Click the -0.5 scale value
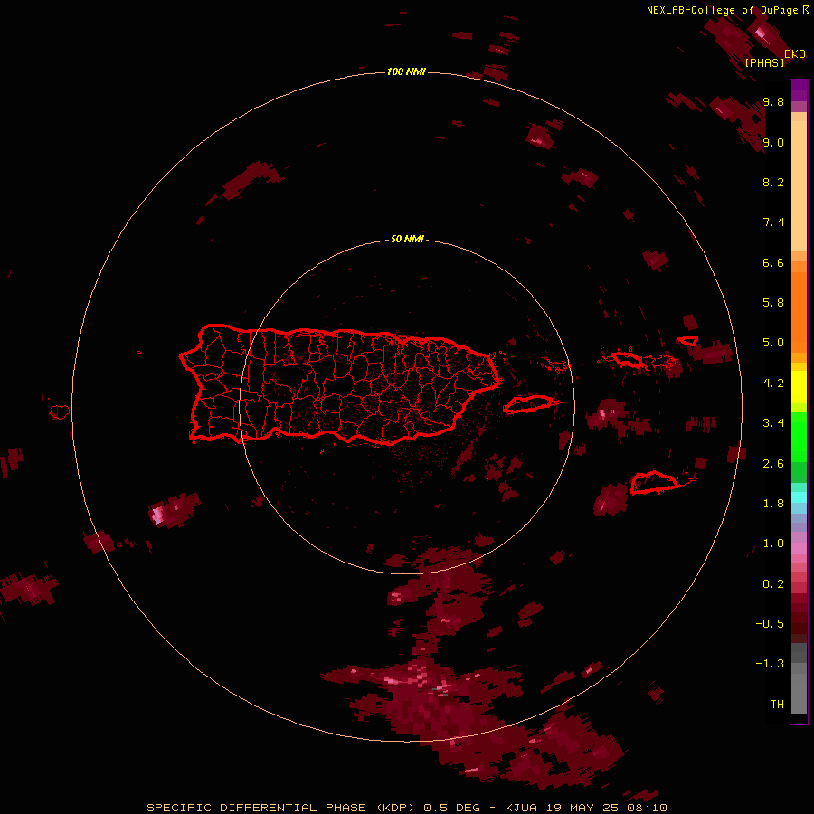 click(x=770, y=624)
